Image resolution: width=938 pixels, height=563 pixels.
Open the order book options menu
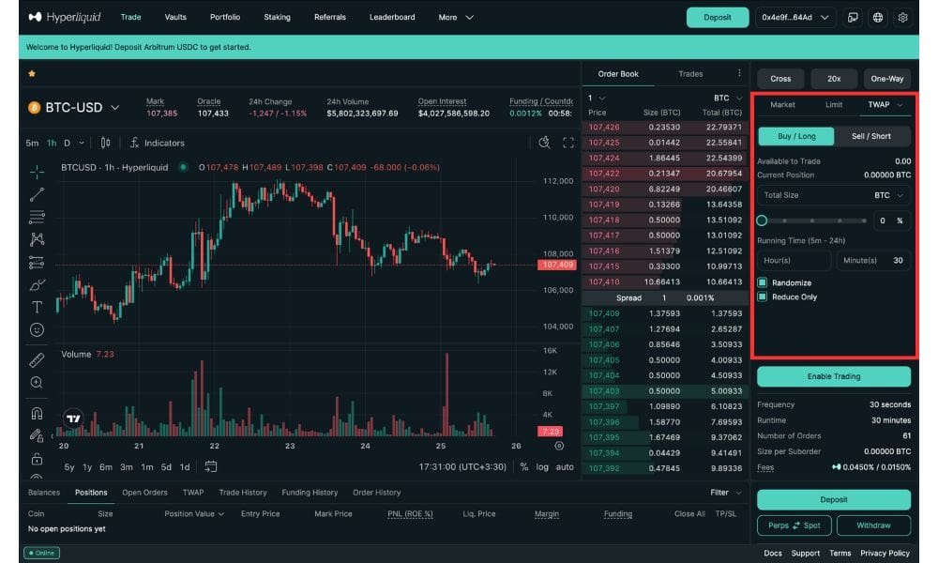(x=739, y=73)
